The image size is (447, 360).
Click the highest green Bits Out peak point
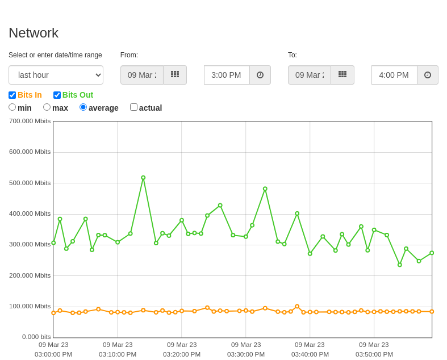pos(143,178)
